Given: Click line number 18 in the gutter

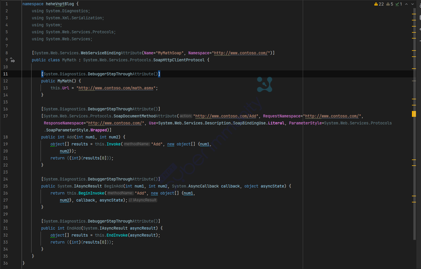Looking at the screenshot, I should point(6,137).
